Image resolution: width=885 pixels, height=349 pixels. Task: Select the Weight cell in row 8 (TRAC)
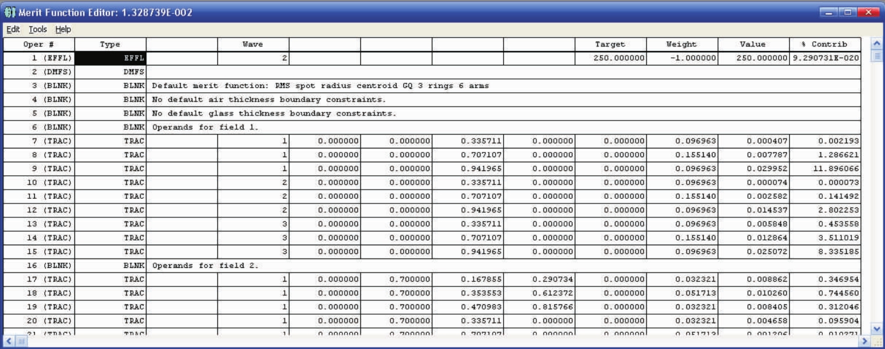click(682, 155)
